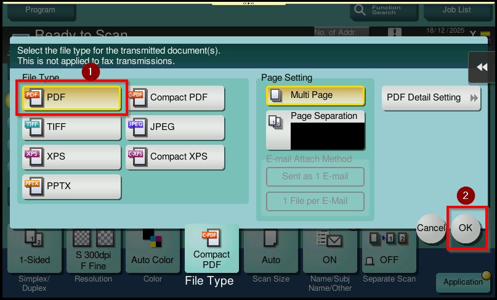Collapse side panel with double-arrow button

(482, 68)
